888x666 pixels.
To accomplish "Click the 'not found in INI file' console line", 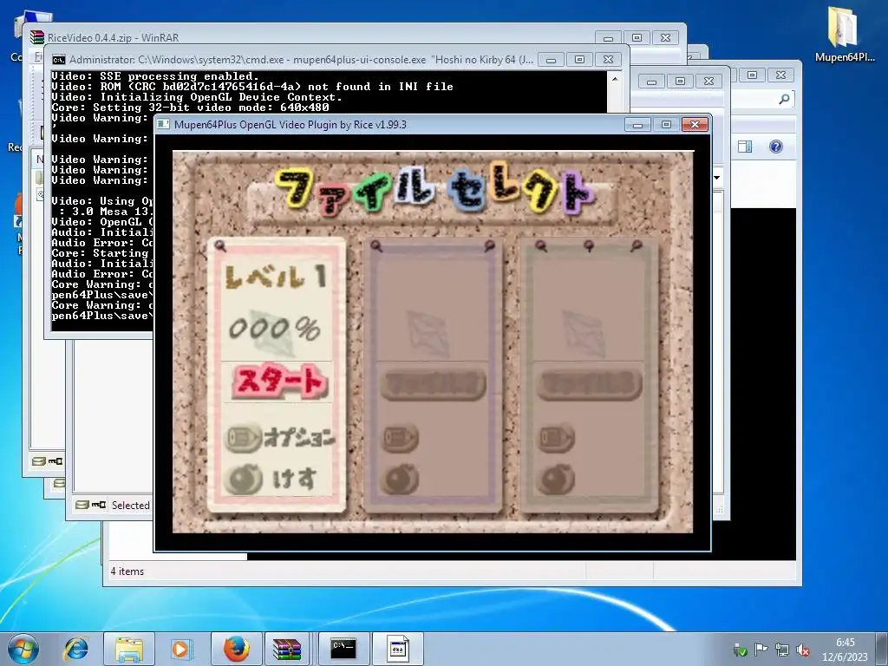I will click(252, 87).
